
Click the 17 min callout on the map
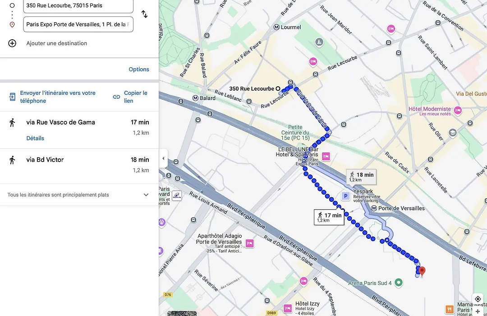[x=329, y=217]
